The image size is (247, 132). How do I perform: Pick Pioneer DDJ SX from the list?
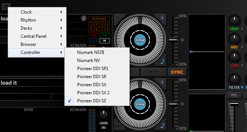tap(97, 85)
